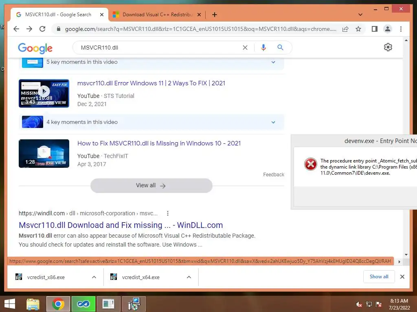Open the Windows Start menu

click(x=10, y=304)
